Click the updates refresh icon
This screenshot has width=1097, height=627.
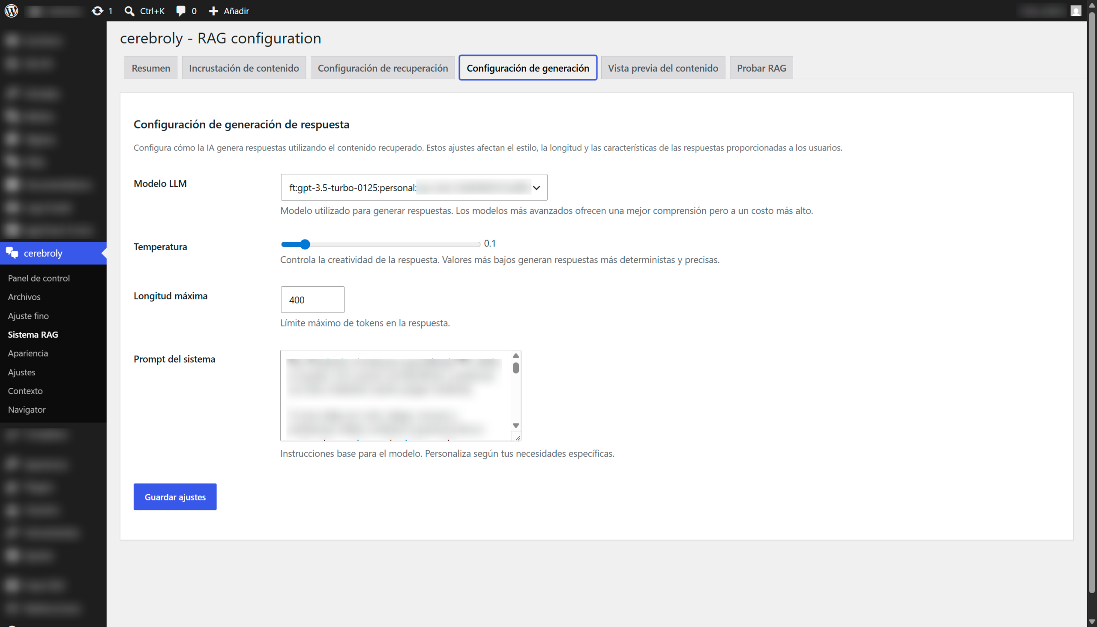click(x=98, y=11)
